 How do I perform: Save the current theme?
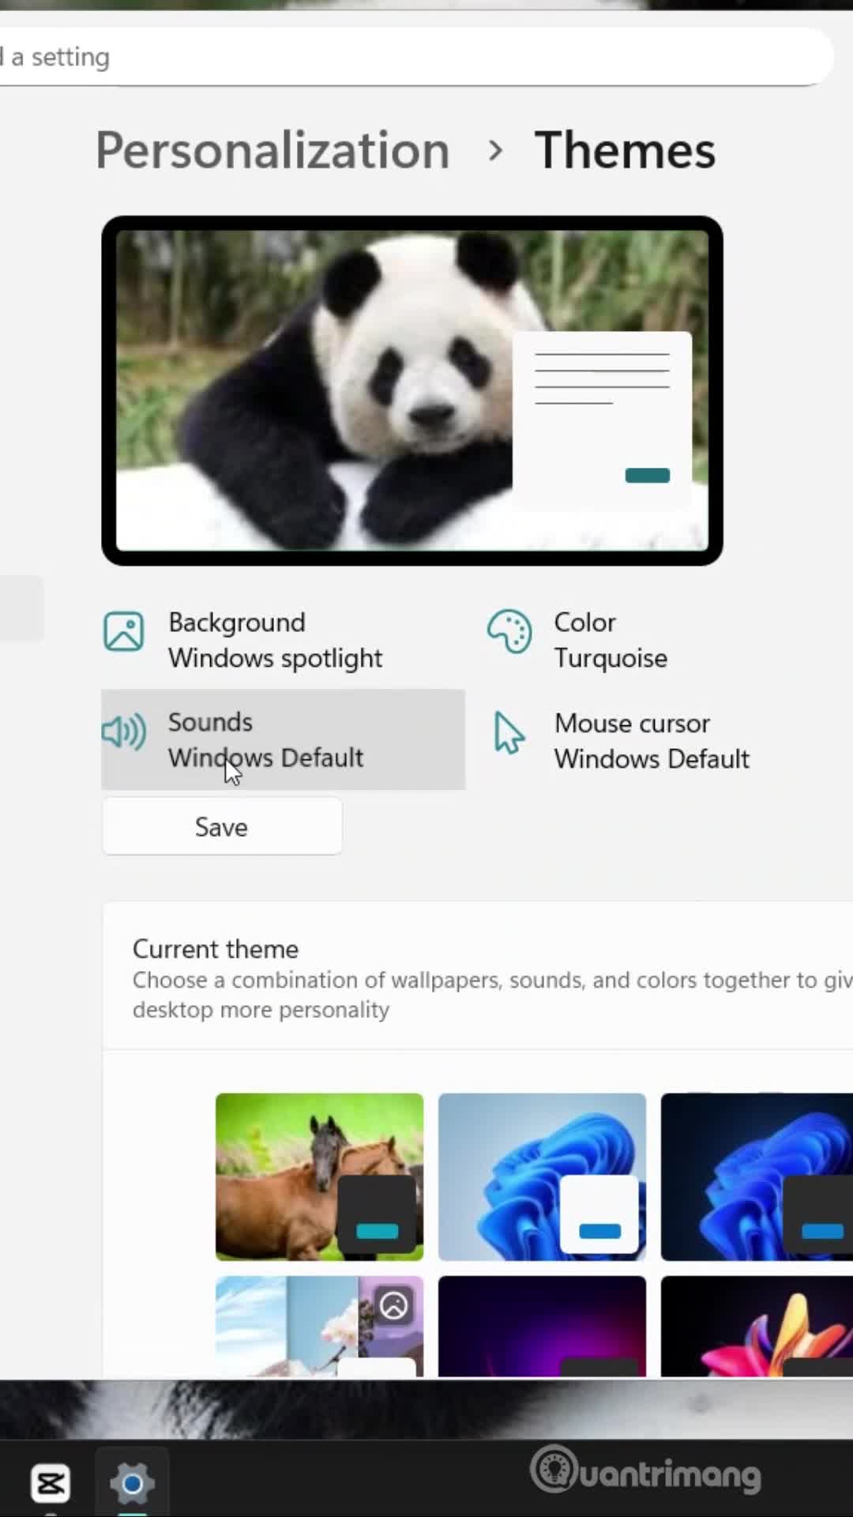(x=222, y=826)
